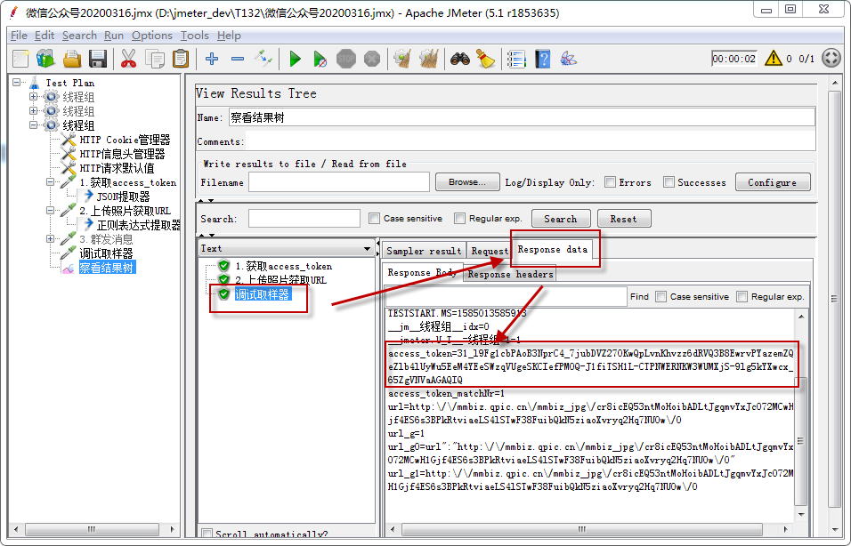The image size is (851, 546).
Task: Open the File menu
Action: [19, 36]
